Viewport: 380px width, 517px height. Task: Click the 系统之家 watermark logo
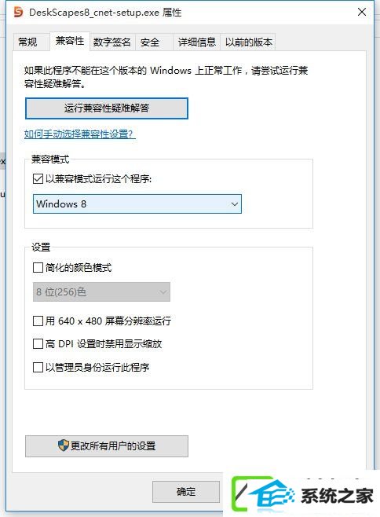[x=302, y=494]
